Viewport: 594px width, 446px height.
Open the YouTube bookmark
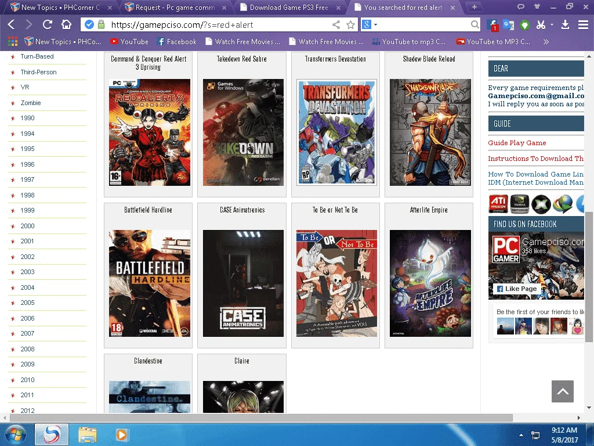pos(129,42)
